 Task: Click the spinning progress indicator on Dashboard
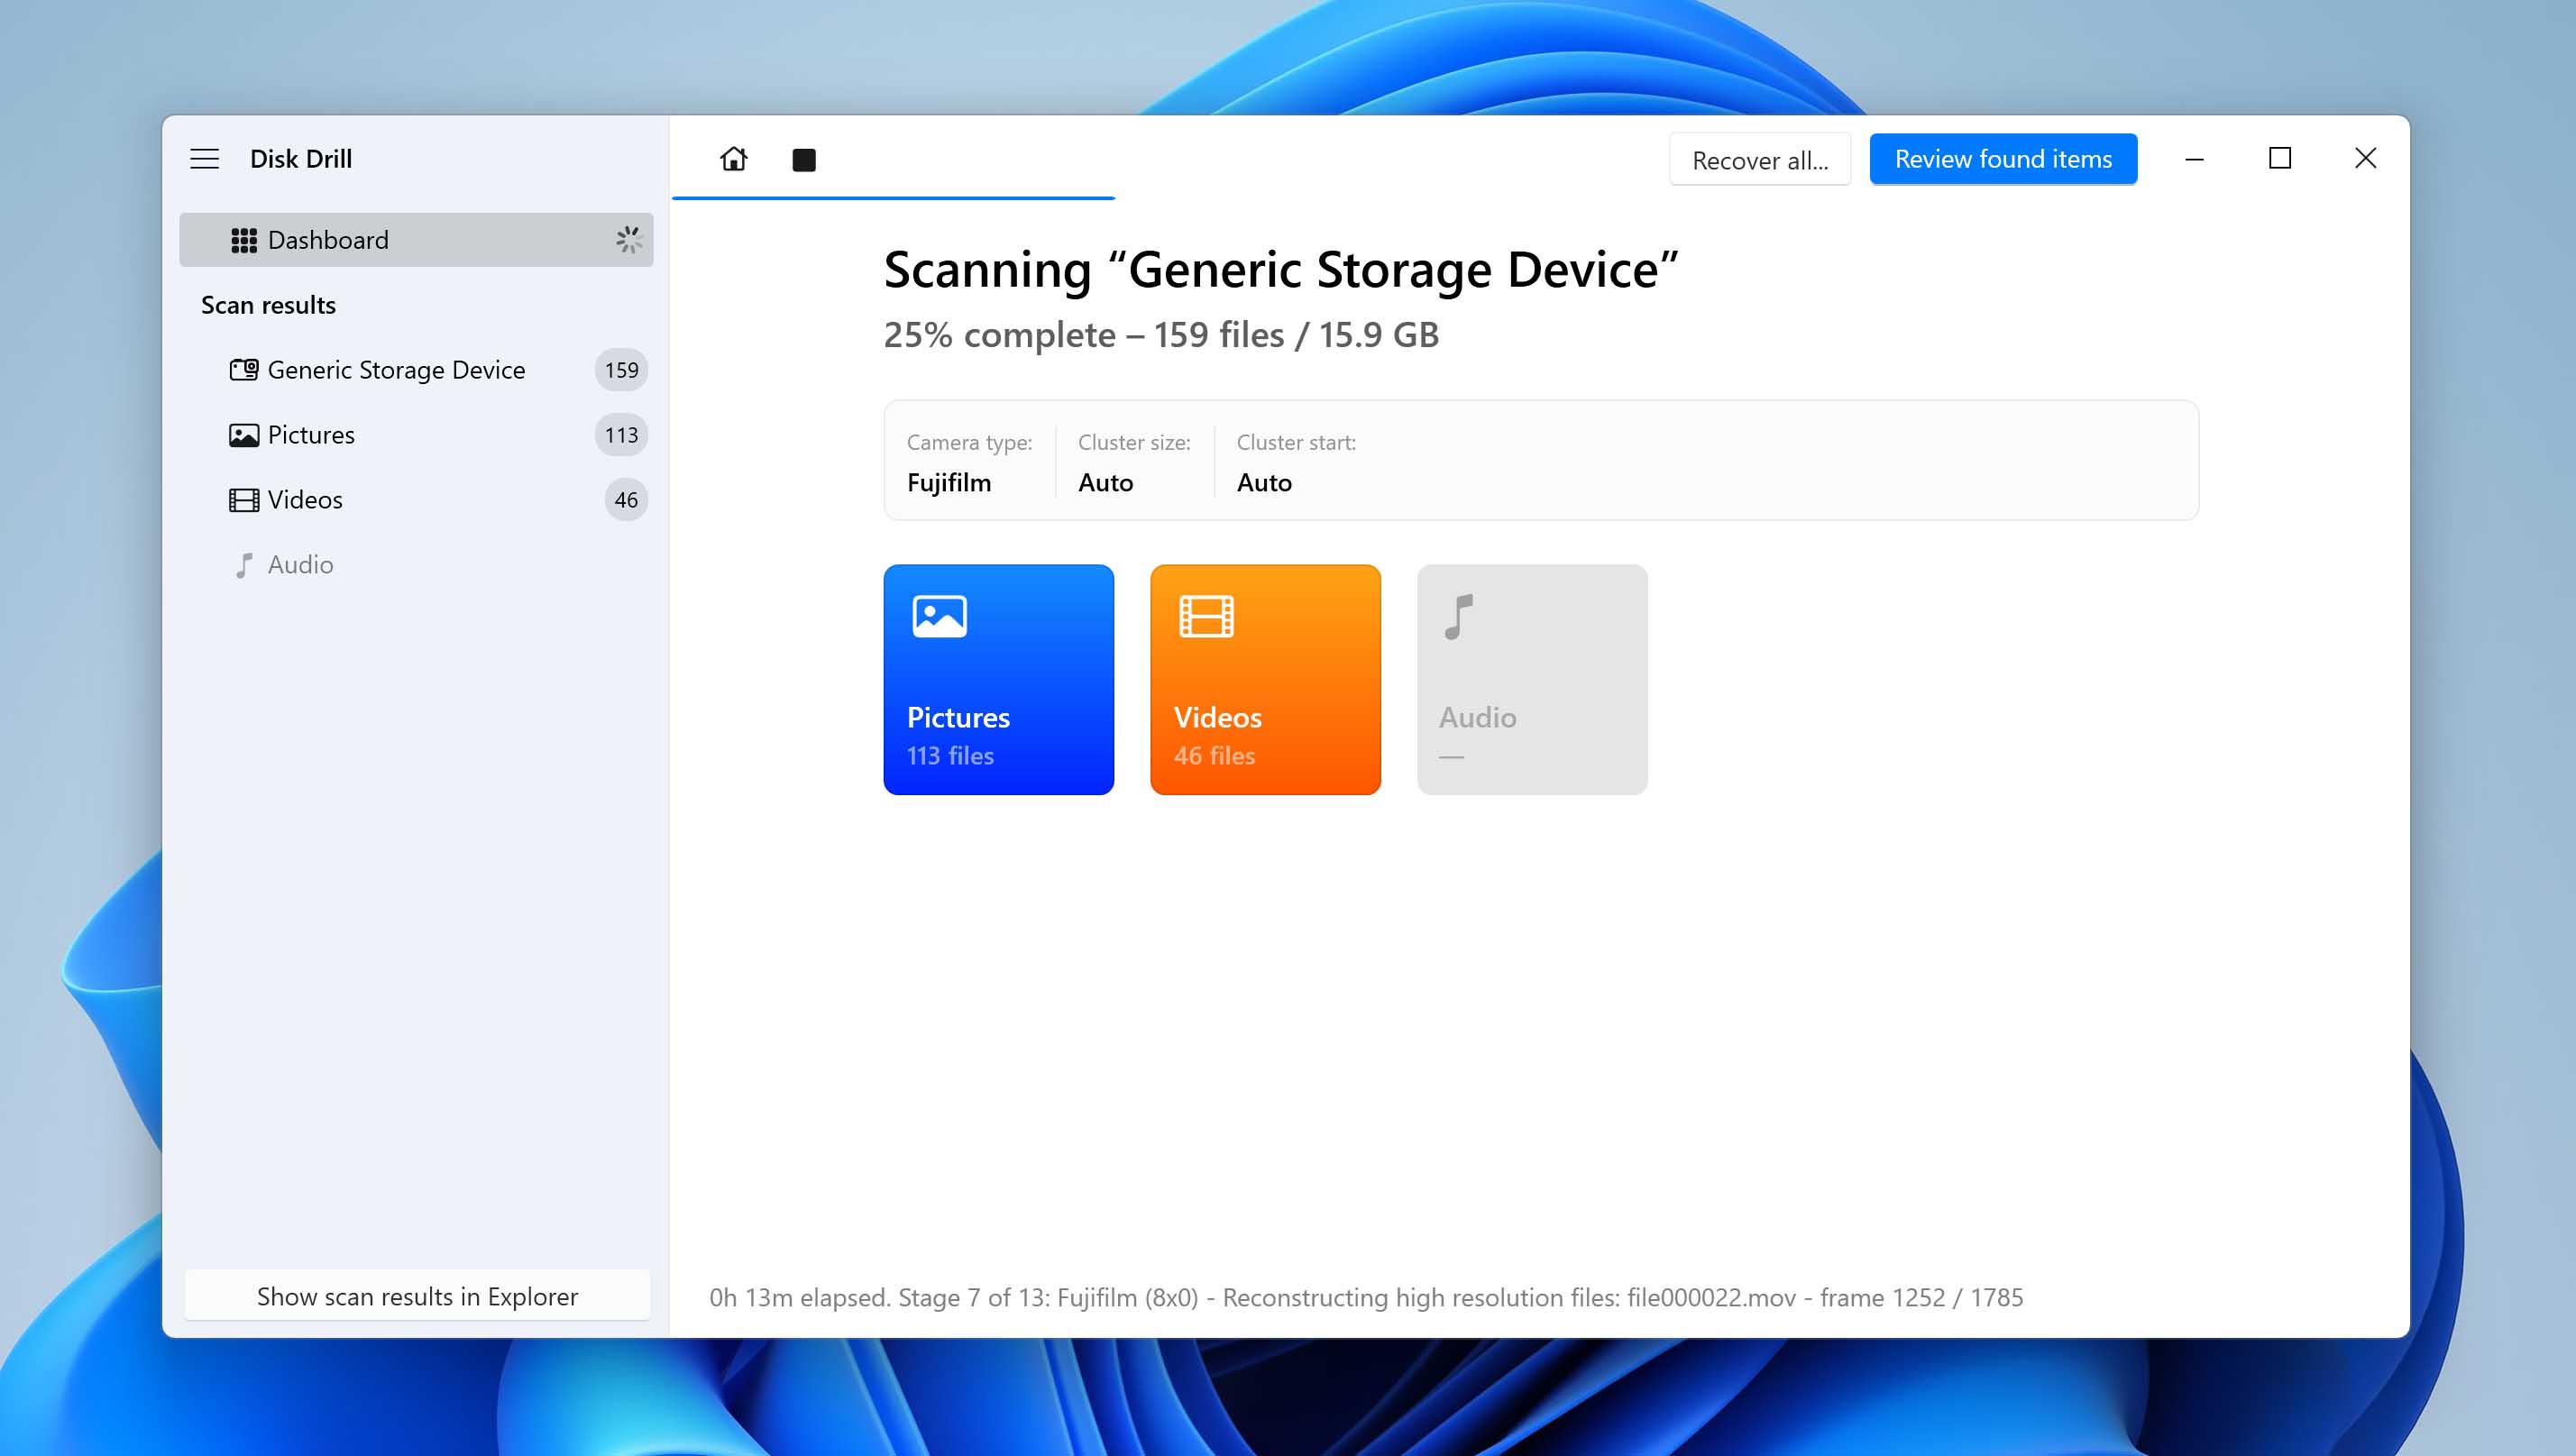628,240
